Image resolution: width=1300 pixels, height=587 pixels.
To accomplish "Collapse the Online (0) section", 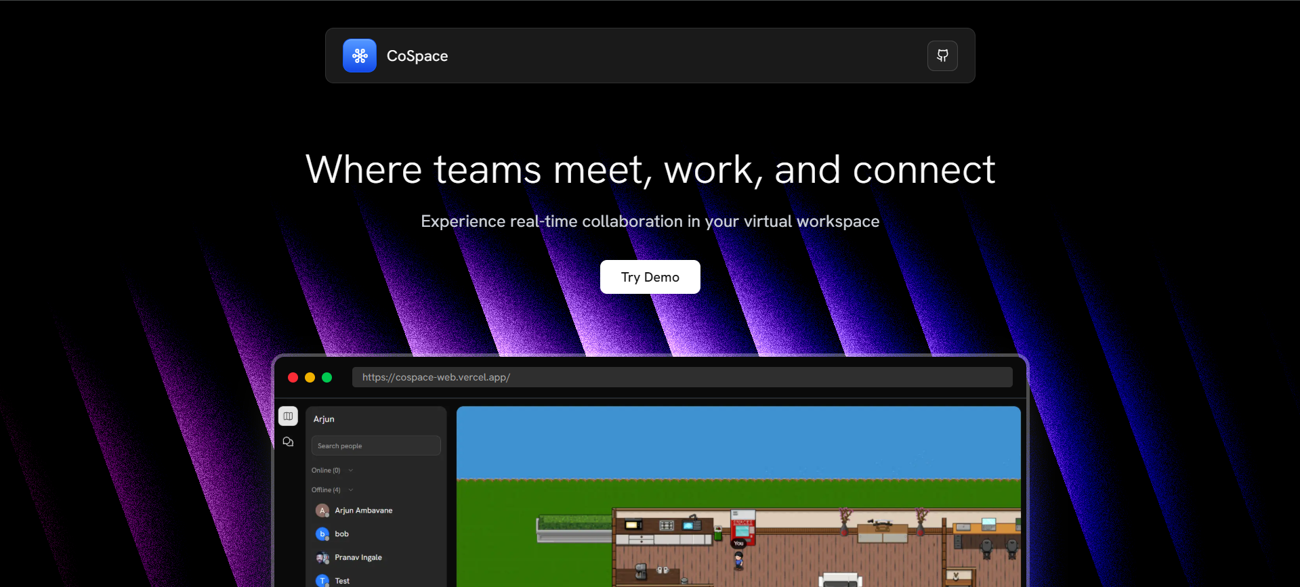I will tap(350, 471).
